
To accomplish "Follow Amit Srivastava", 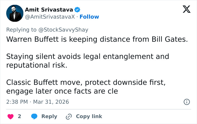I will click(x=89, y=17).
